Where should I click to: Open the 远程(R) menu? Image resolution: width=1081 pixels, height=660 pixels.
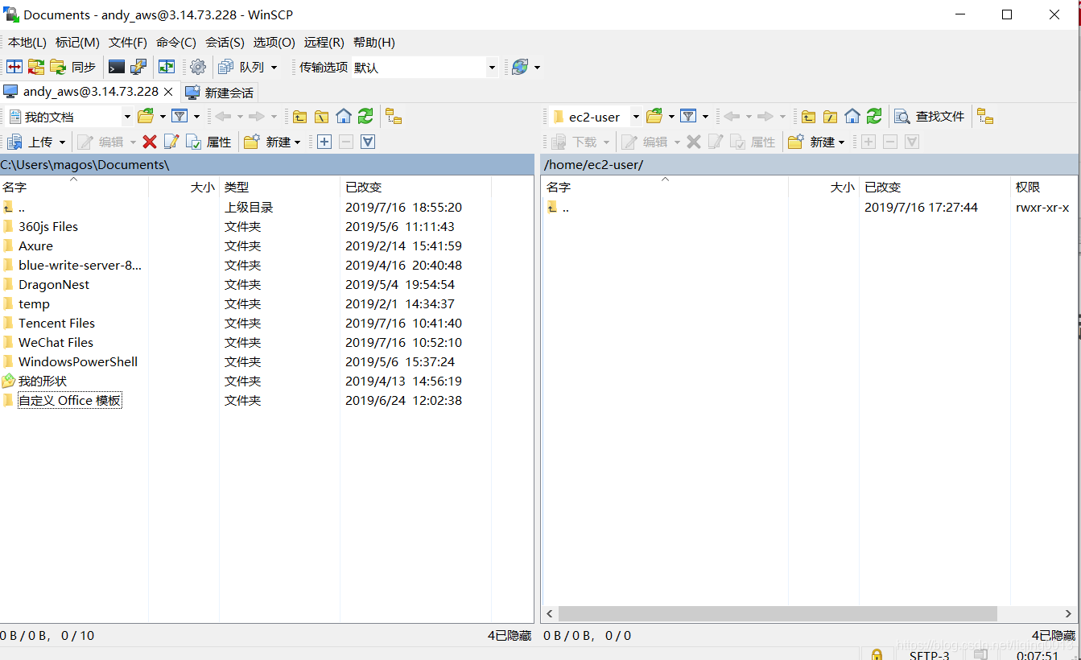[x=324, y=42]
